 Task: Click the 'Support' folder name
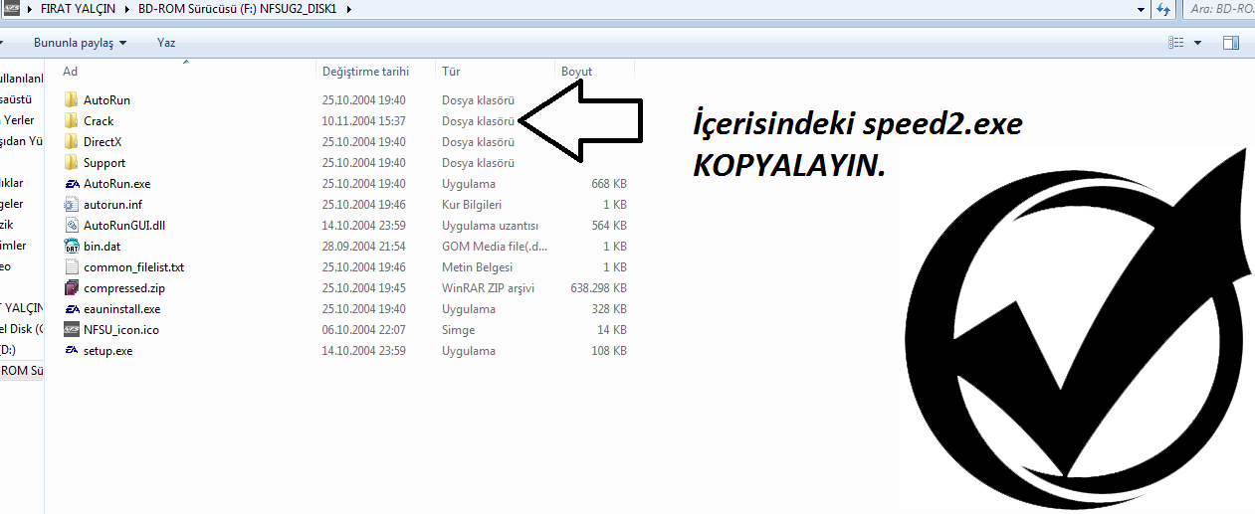[105, 162]
